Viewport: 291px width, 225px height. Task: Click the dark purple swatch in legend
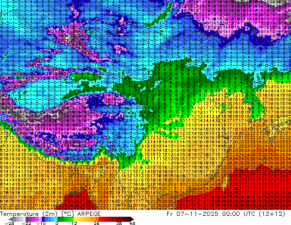coord(27,219)
